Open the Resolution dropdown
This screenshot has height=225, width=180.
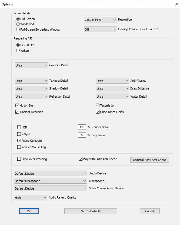[100, 19]
